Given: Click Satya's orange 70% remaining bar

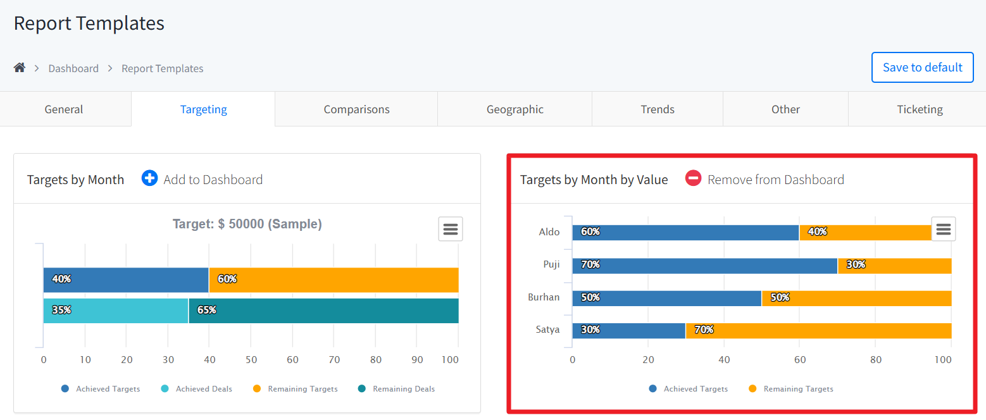Looking at the screenshot, I should [x=818, y=330].
